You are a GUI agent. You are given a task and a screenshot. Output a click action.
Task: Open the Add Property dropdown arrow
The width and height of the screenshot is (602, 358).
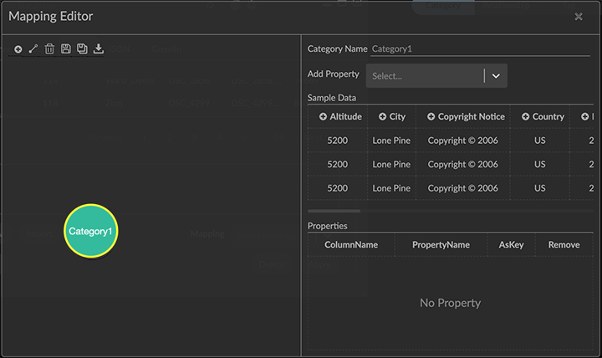pos(496,76)
